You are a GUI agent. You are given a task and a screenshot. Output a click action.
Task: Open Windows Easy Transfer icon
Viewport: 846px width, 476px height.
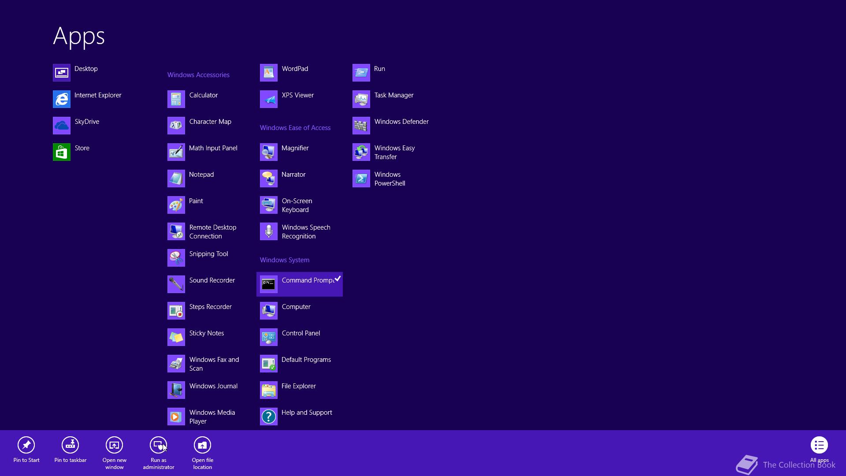click(x=361, y=152)
